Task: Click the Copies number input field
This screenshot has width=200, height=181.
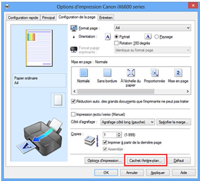Action: point(110,135)
